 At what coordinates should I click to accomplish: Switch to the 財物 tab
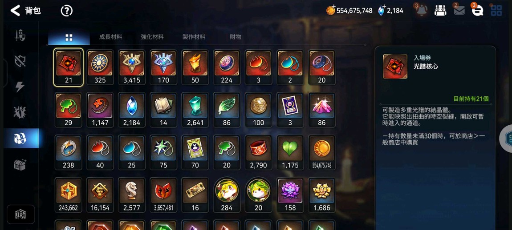point(236,37)
